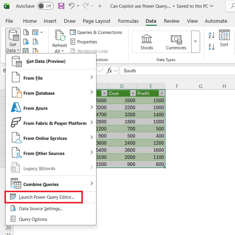Expand the From Database submenu
Screen dimensions: 235x235
coord(51,93)
